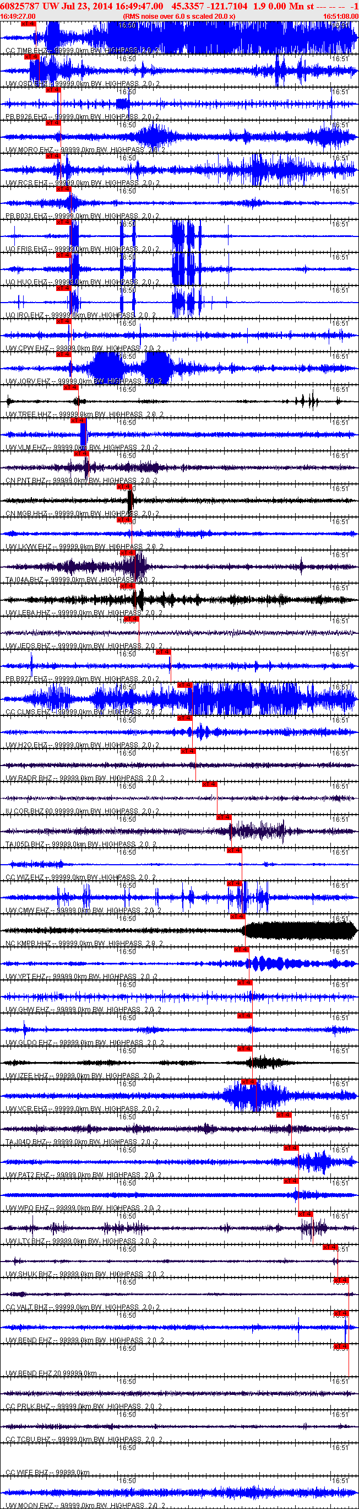Screen dimensions: 359x1509
Task: Select the UW.JEDS.BHZ station label
Action: coord(83,645)
